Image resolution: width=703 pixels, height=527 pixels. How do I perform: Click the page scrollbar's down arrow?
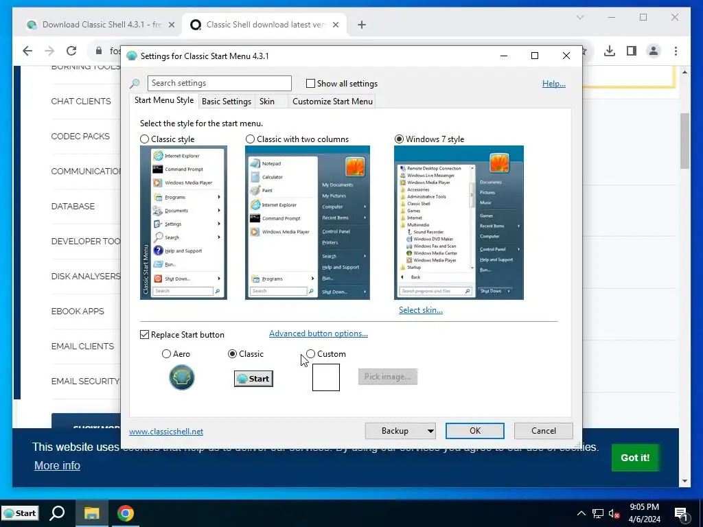(x=684, y=481)
